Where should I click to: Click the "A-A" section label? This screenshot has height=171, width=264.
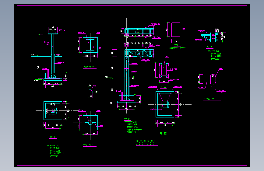163,87
